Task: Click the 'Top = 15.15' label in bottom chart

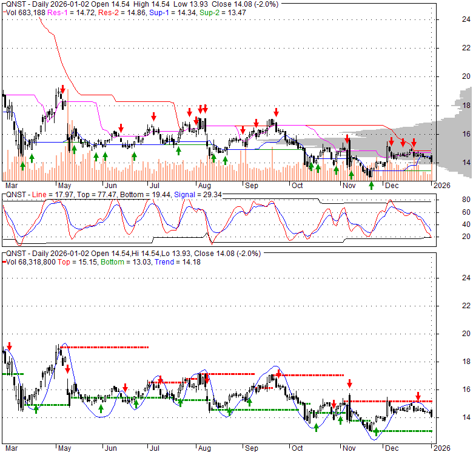Action: 78,262
